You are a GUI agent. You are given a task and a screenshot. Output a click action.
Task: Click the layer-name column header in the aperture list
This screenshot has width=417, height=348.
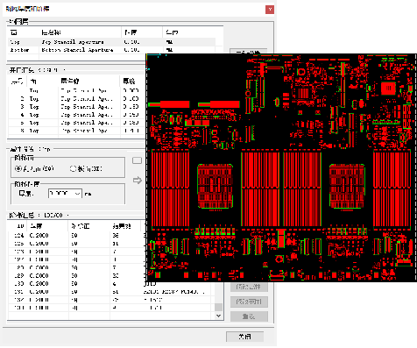tap(88, 81)
